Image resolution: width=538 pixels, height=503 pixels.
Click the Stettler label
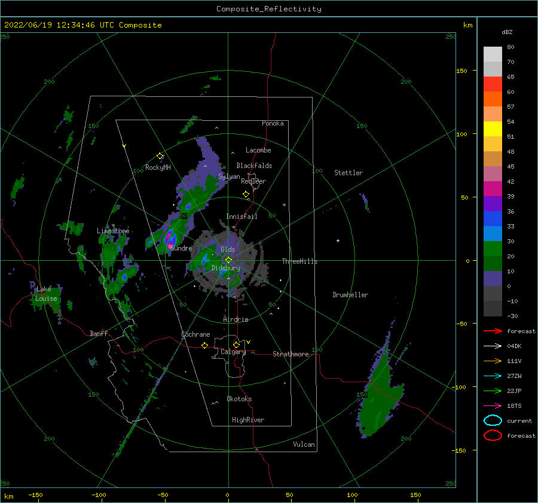point(349,173)
